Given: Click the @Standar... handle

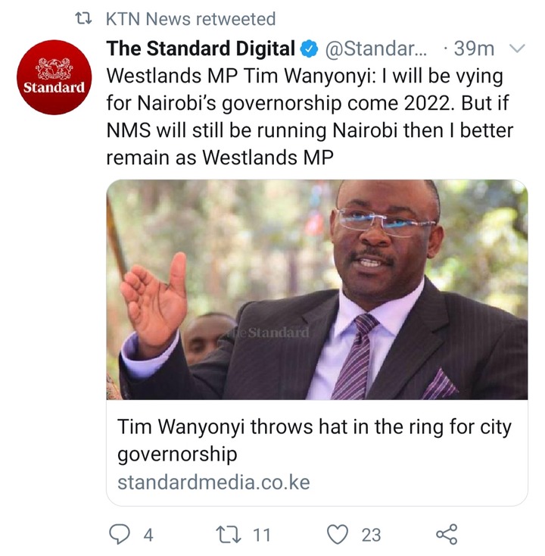Looking at the screenshot, I should 376,48.
